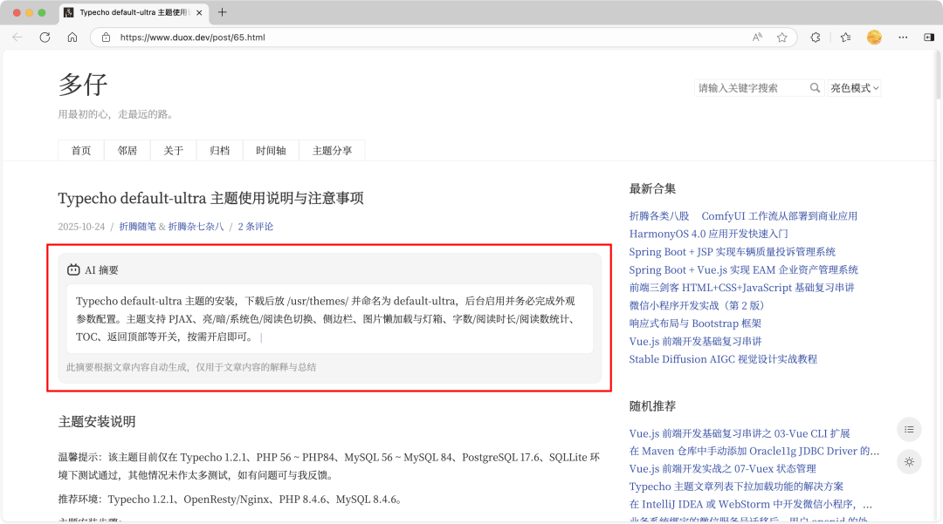Click the 2025-10-24 post date
The image size is (943, 524).
click(81, 227)
